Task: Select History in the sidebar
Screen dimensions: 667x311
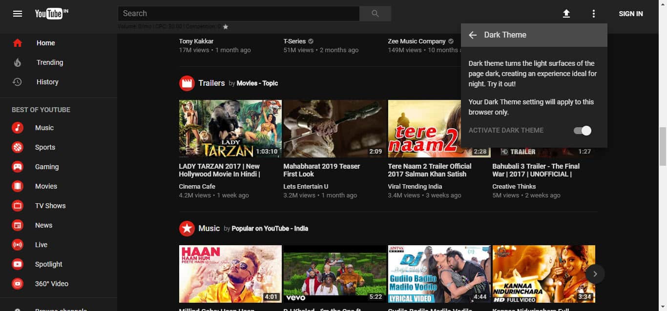Action: pos(59,82)
